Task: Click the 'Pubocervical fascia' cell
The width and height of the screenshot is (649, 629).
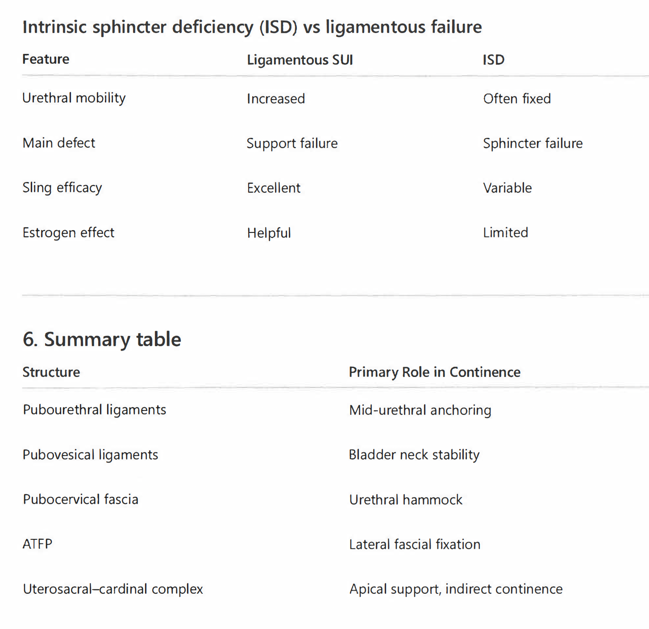Action: click(80, 499)
